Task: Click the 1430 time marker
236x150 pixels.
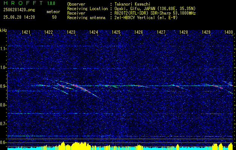Action: (x=228, y=32)
